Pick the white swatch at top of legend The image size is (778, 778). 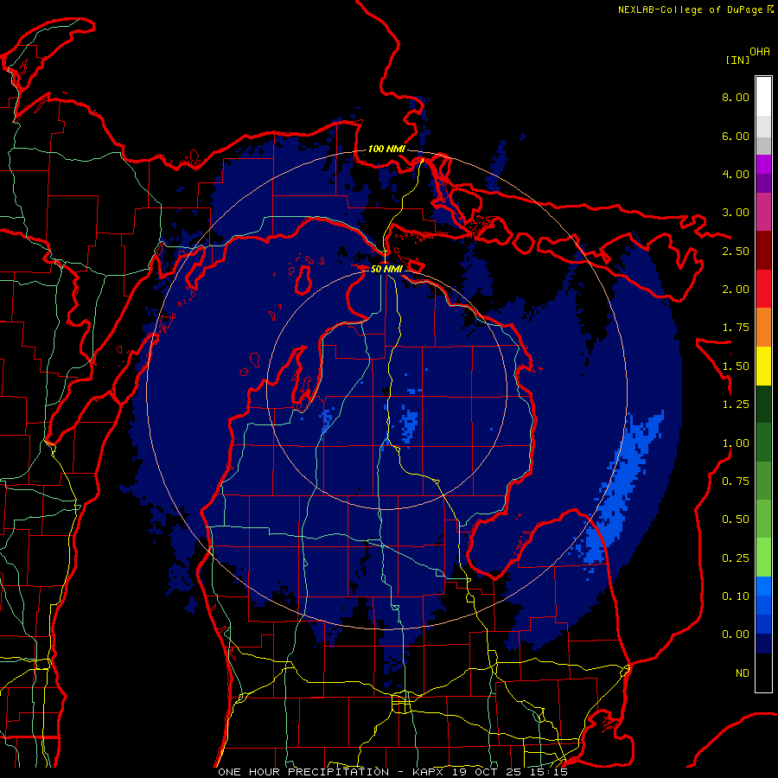point(763,97)
